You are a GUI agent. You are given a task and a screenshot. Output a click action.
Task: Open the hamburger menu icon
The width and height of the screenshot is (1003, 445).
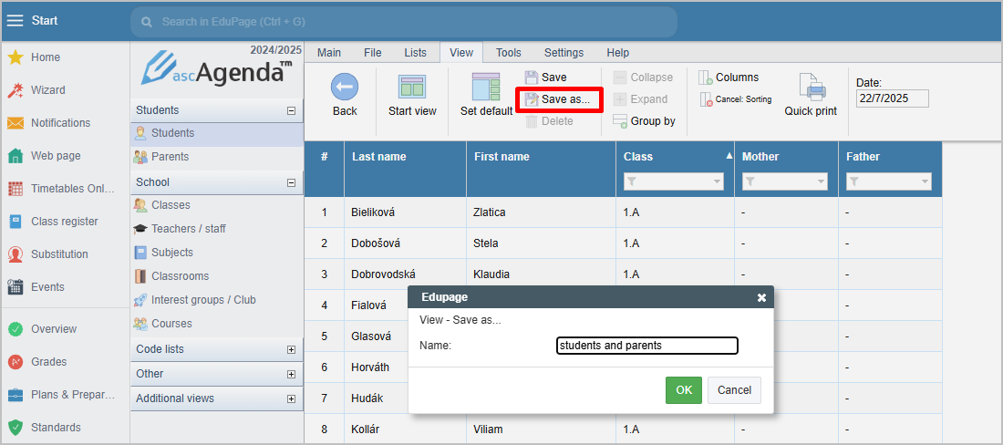tap(15, 21)
